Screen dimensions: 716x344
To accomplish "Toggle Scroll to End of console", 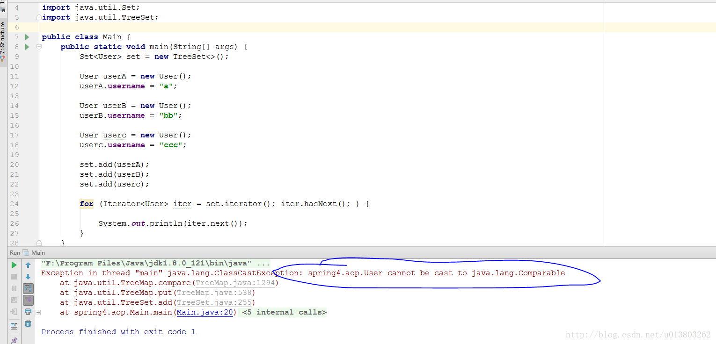I will (x=28, y=300).
